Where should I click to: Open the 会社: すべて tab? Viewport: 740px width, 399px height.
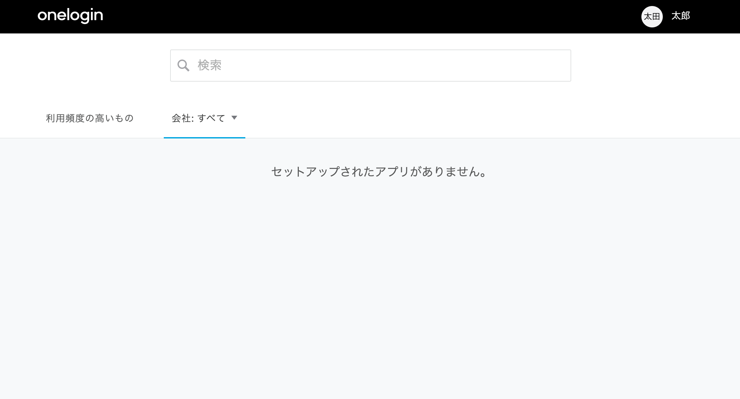point(204,118)
